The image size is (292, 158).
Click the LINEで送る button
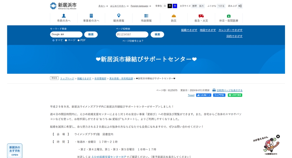point(235,95)
